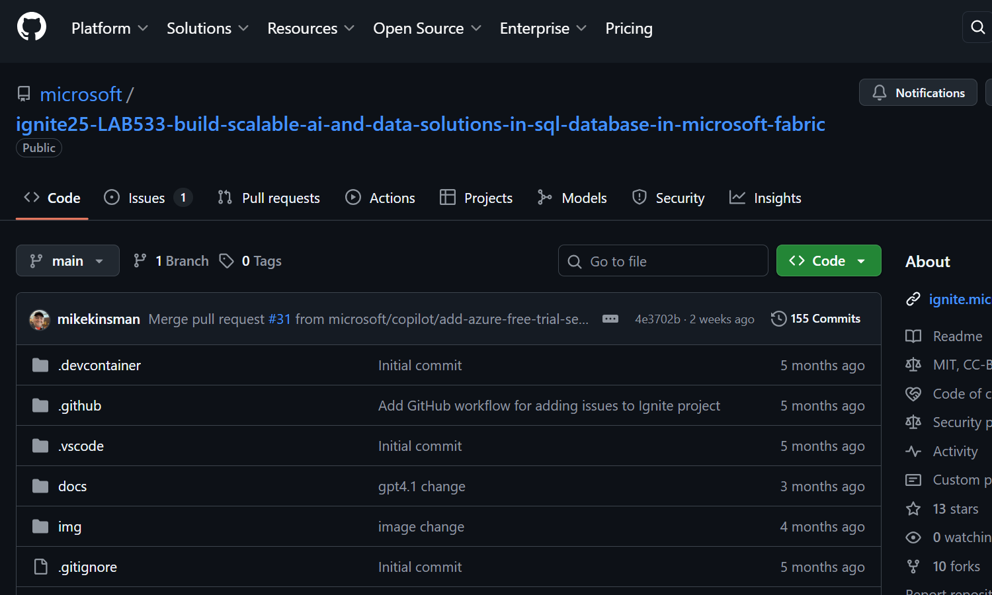Viewport: 992px width, 595px height.
Task: Click the Activity pulse icon
Action: pos(913,452)
